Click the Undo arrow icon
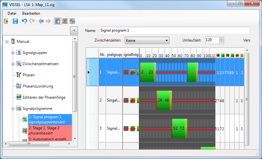Viewport: 262px width, 159px height. pyautogui.click(x=24, y=21)
